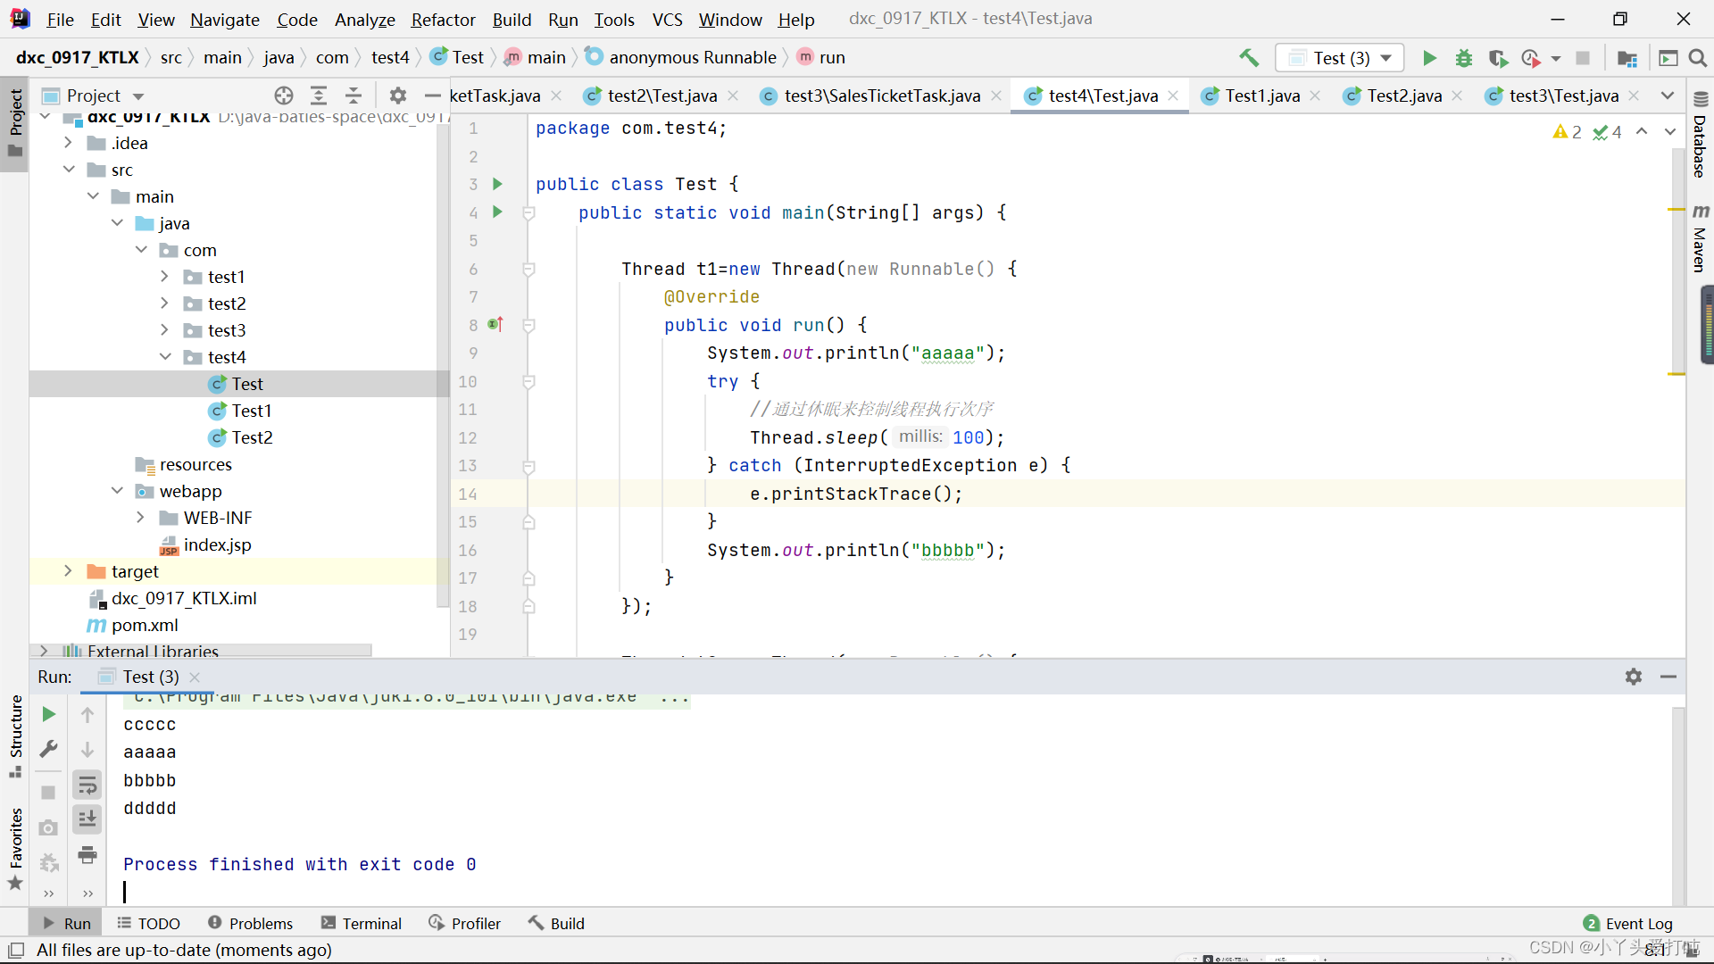Toggle soft-wrap in Run console
Image resolution: width=1714 pixels, height=964 pixels.
pyautogui.click(x=87, y=785)
